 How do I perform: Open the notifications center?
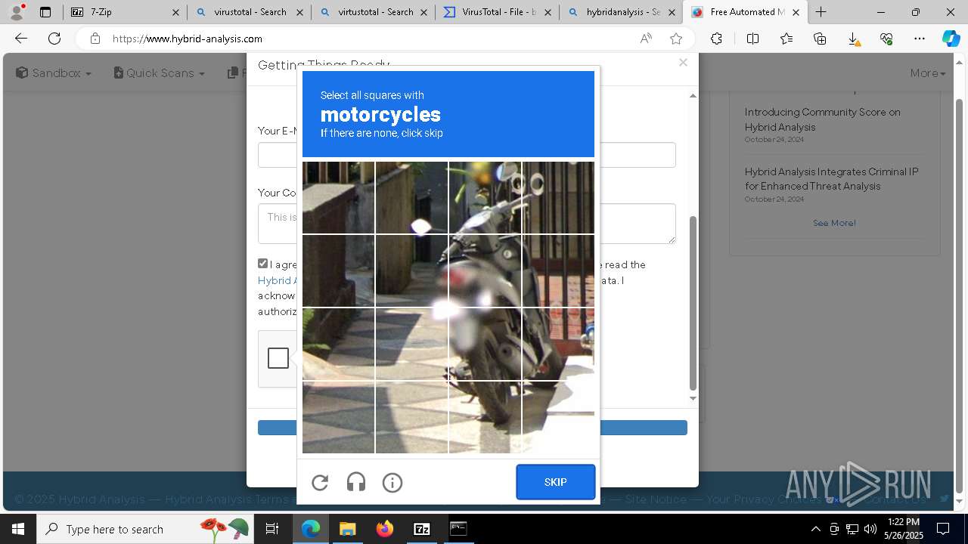tap(943, 529)
